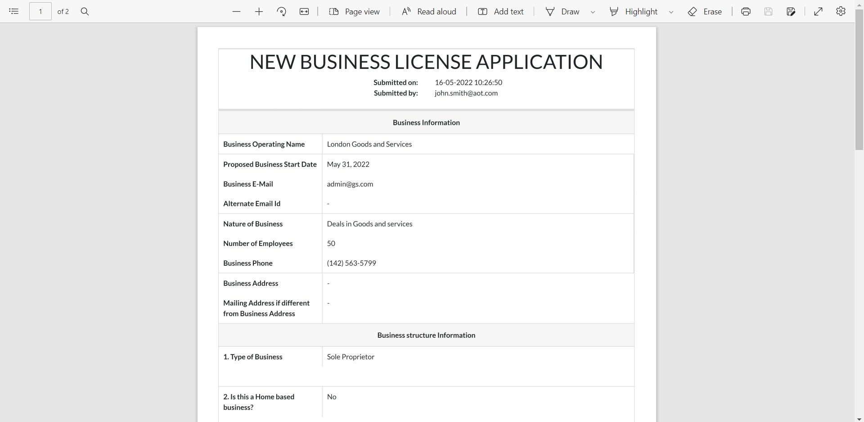This screenshot has height=422, width=864.
Task: Click the vertical scrollbar thumb
Action: (859, 80)
